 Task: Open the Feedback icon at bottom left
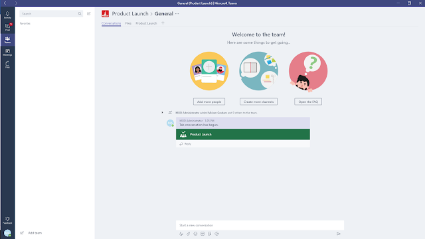pyautogui.click(x=7, y=220)
